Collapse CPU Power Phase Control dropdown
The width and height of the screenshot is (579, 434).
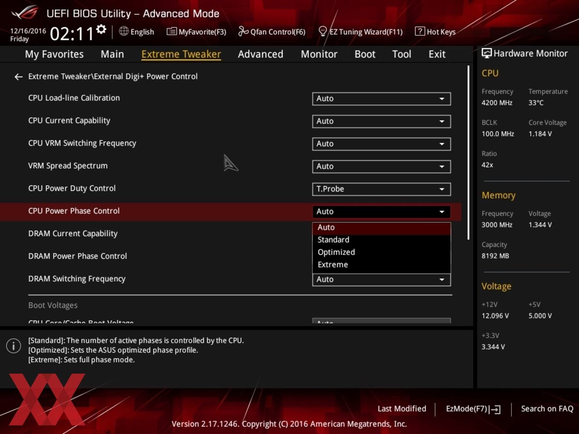click(x=381, y=211)
